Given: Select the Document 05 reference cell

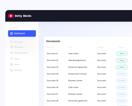Looking at the screenshot, I should [x=53, y=81].
